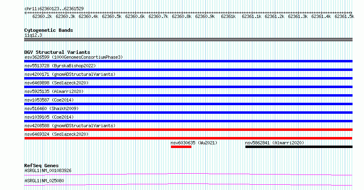
Task: Click the RefSeq Genes track title
Action: (42, 166)
